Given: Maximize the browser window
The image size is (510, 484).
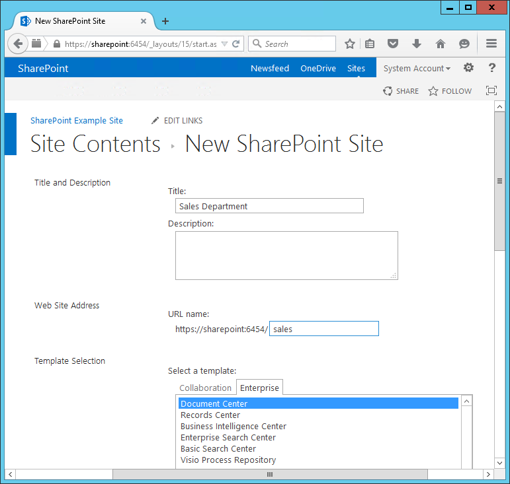Looking at the screenshot, I should pyautogui.click(x=468, y=7).
